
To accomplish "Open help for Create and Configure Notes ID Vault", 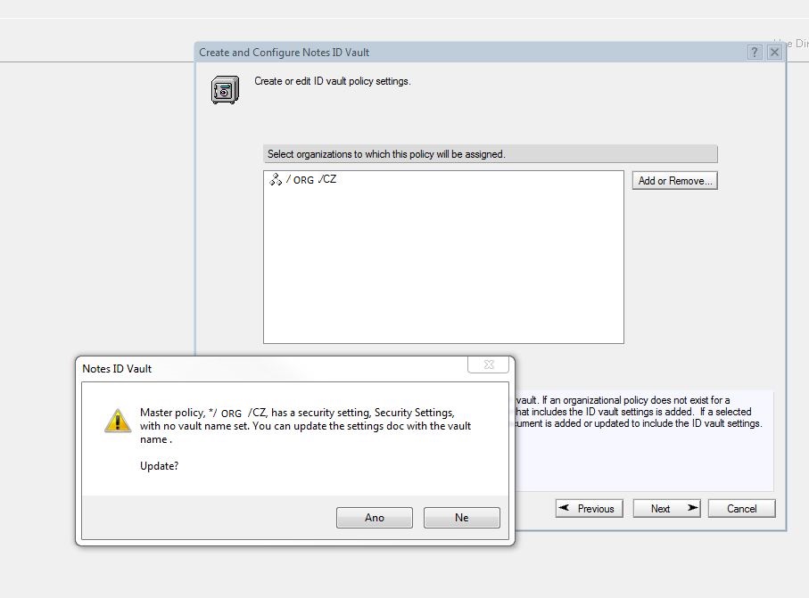I will tap(755, 52).
